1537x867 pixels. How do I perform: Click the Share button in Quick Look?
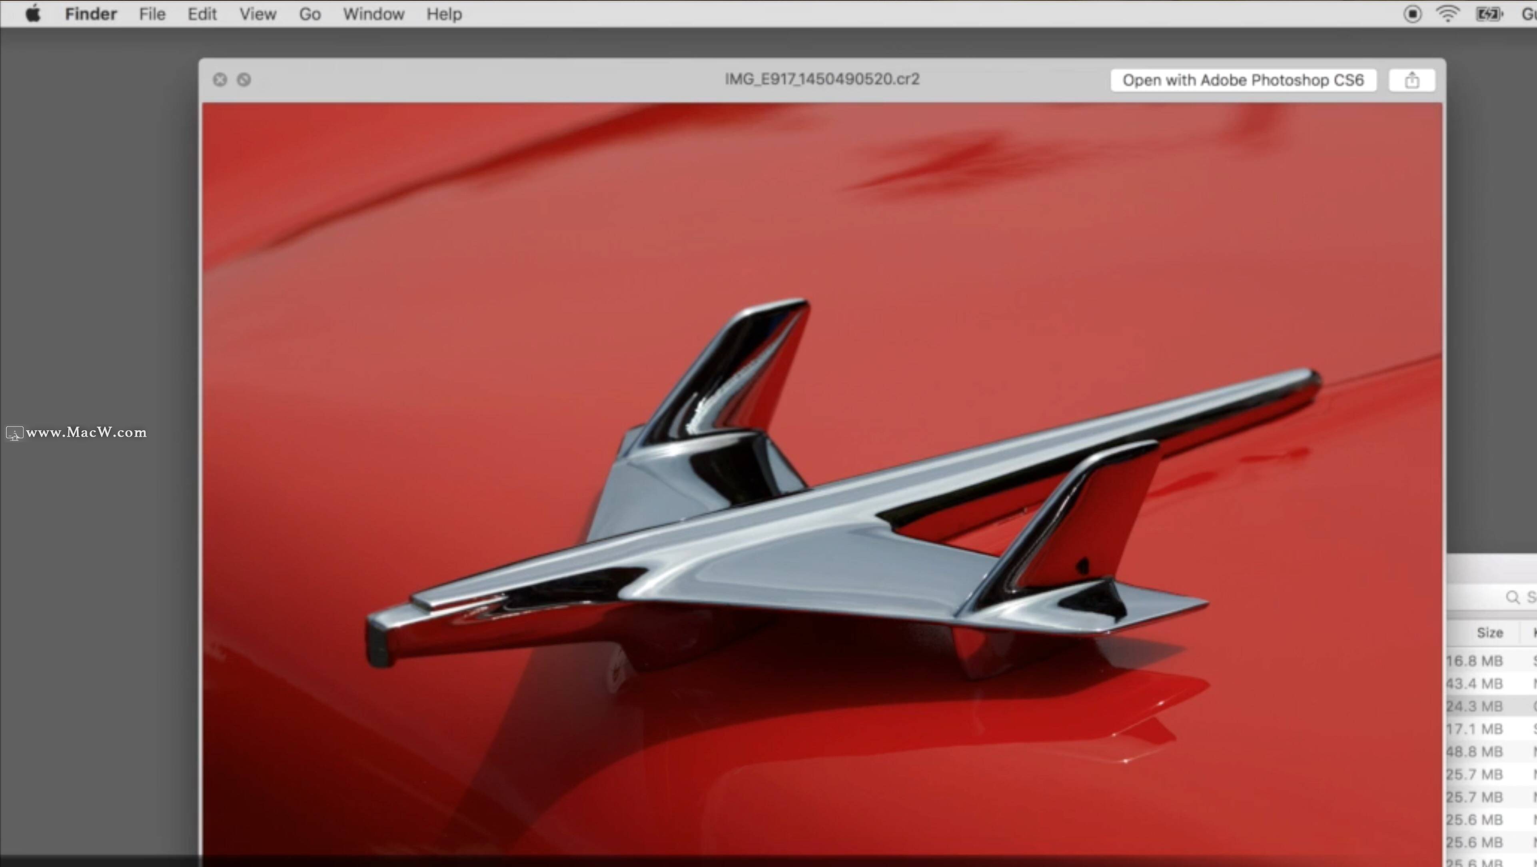[1412, 80]
